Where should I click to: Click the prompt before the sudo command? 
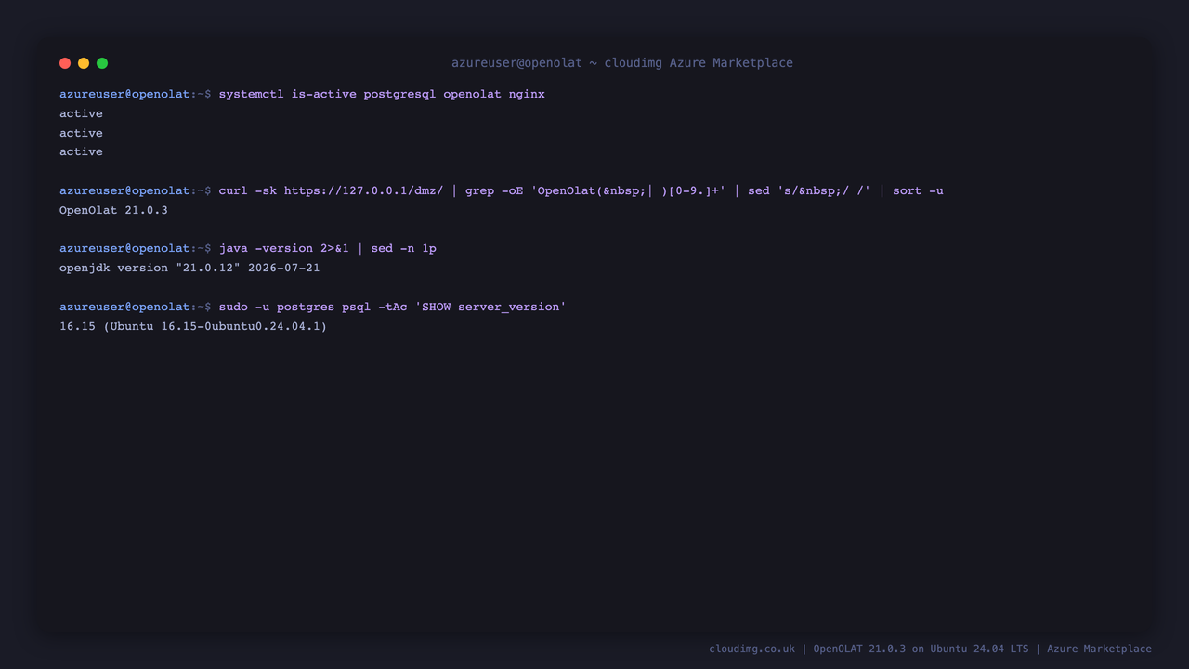(x=136, y=307)
